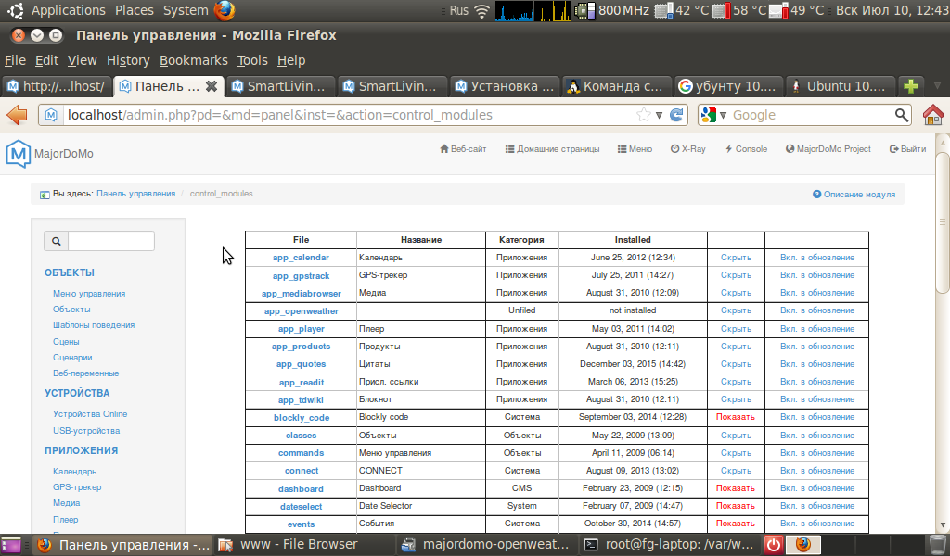Open the Console via lightning bolt icon
The height and width of the screenshot is (556, 950).
[x=727, y=148]
